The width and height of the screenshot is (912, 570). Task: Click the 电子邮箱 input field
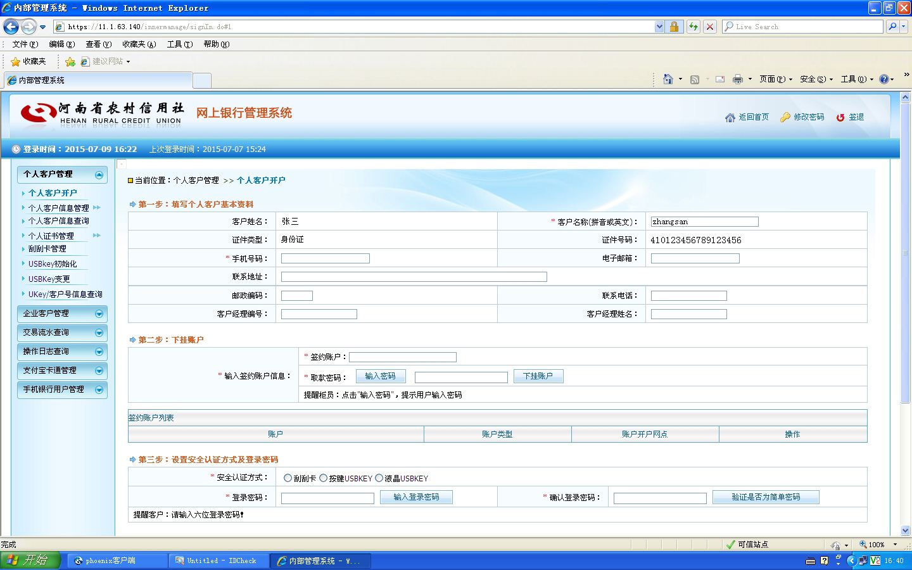tap(695, 258)
